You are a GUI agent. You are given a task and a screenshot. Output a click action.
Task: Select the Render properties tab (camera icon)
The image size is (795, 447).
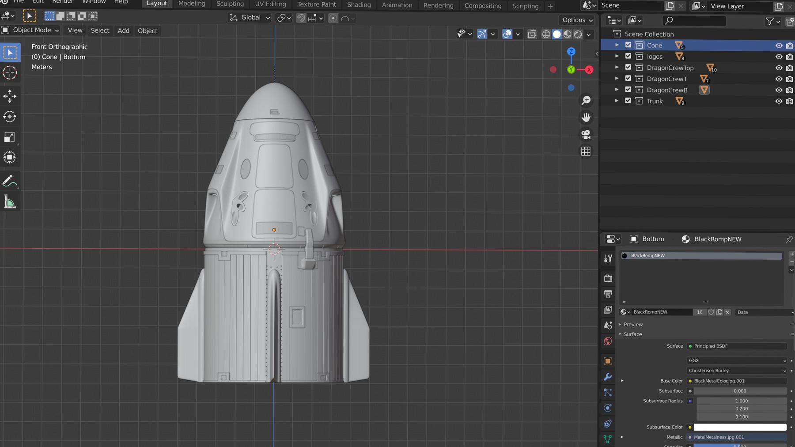click(x=608, y=278)
